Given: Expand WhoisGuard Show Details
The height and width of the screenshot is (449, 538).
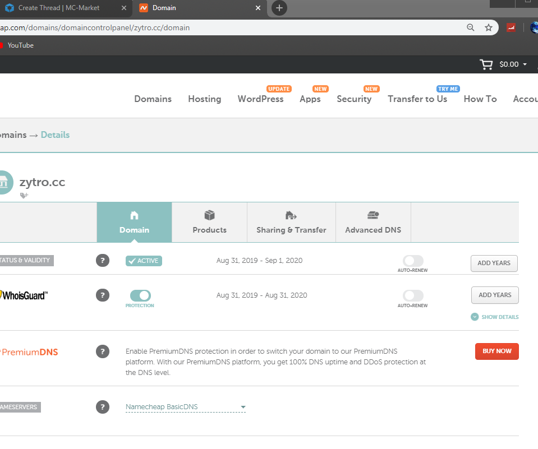Looking at the screenshot, I should [x=495, y=317].
